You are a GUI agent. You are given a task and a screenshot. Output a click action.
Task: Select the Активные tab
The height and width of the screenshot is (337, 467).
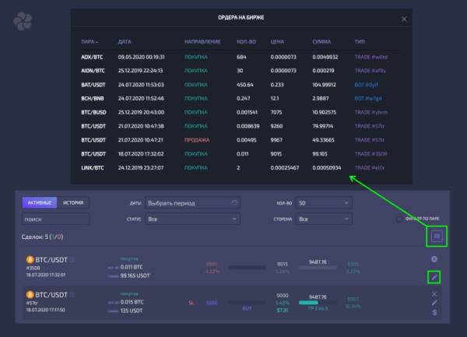coord(40,203)
